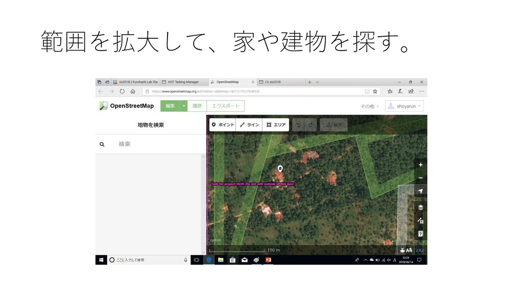Click the browser forward arrow
523x294 pixels.
111,91
